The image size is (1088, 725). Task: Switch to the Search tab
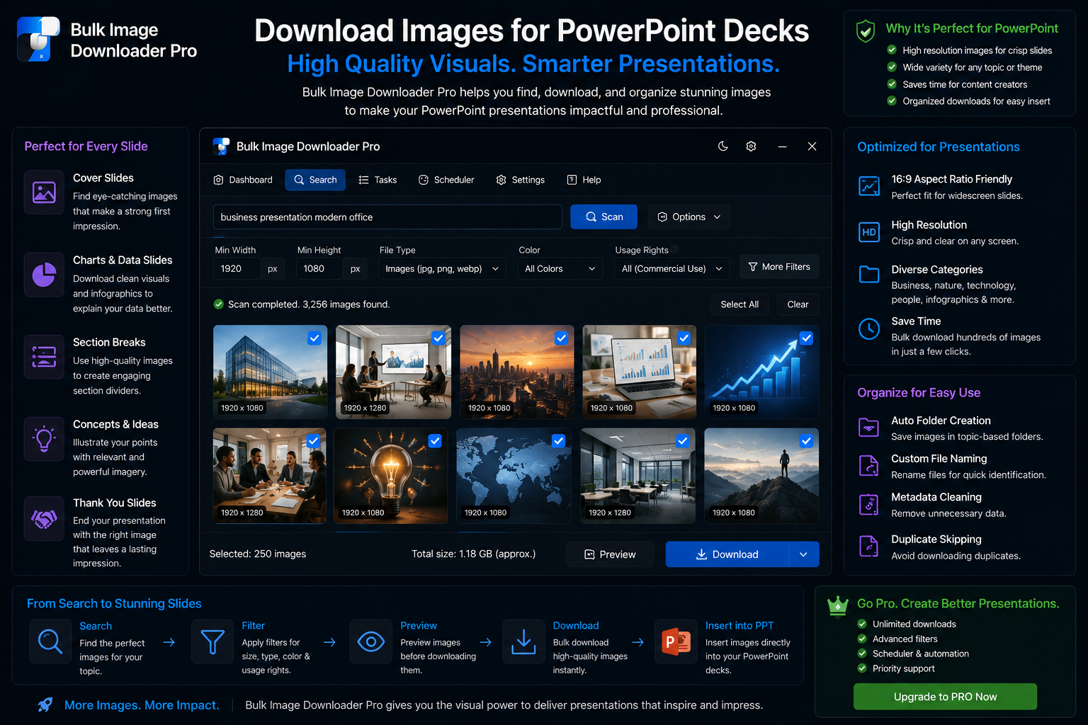[315, 180]
